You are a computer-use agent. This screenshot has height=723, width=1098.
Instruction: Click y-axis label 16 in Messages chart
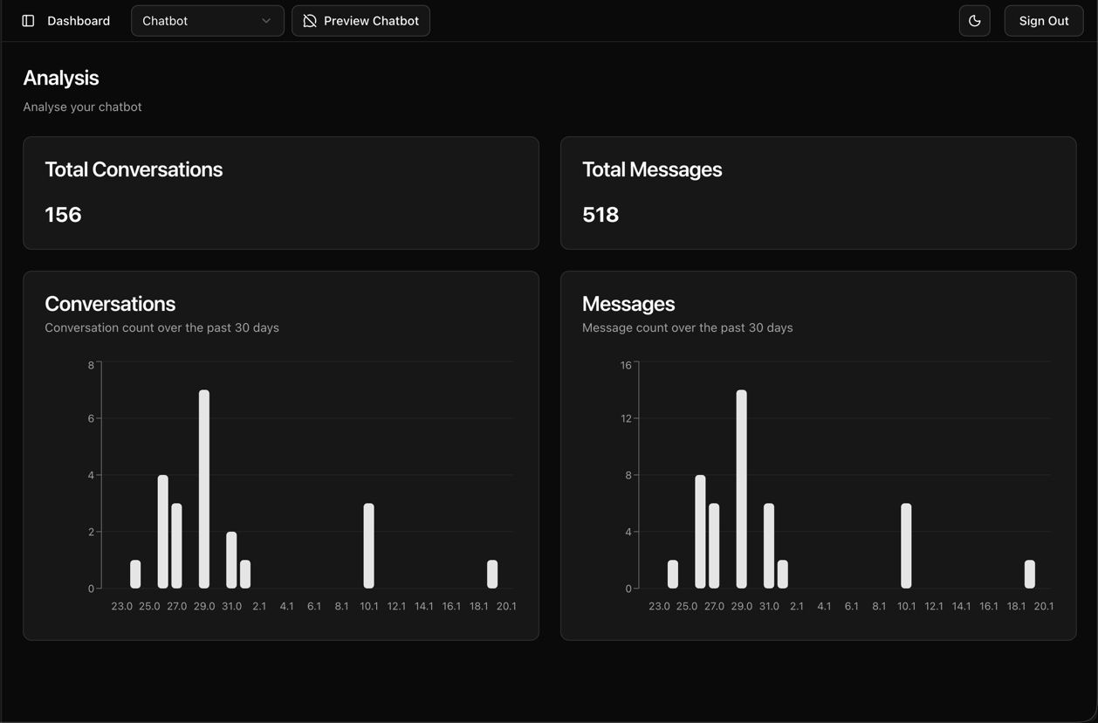(626, 365)
